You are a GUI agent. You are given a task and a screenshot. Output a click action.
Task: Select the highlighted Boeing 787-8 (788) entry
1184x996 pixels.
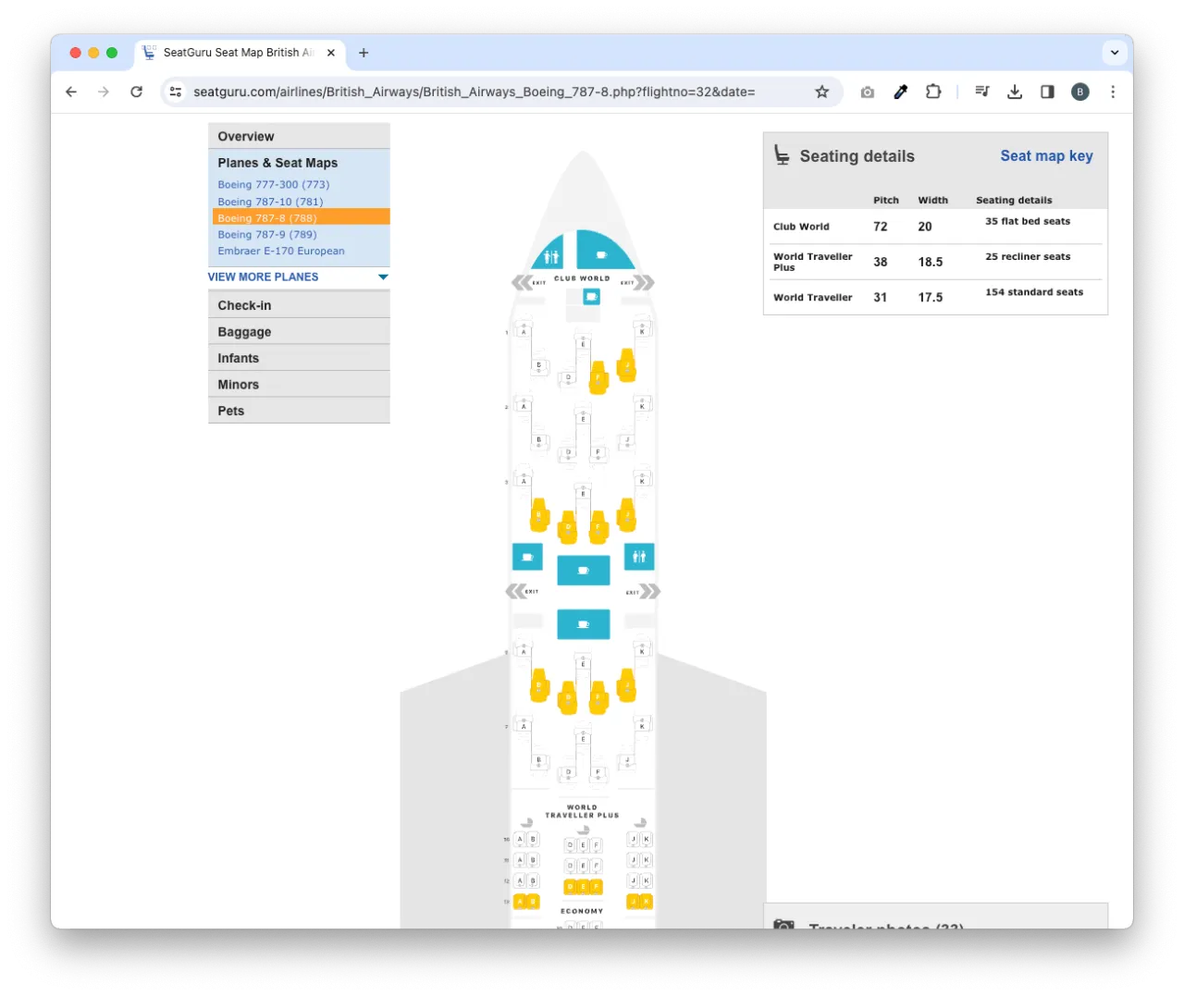(301, 218)
